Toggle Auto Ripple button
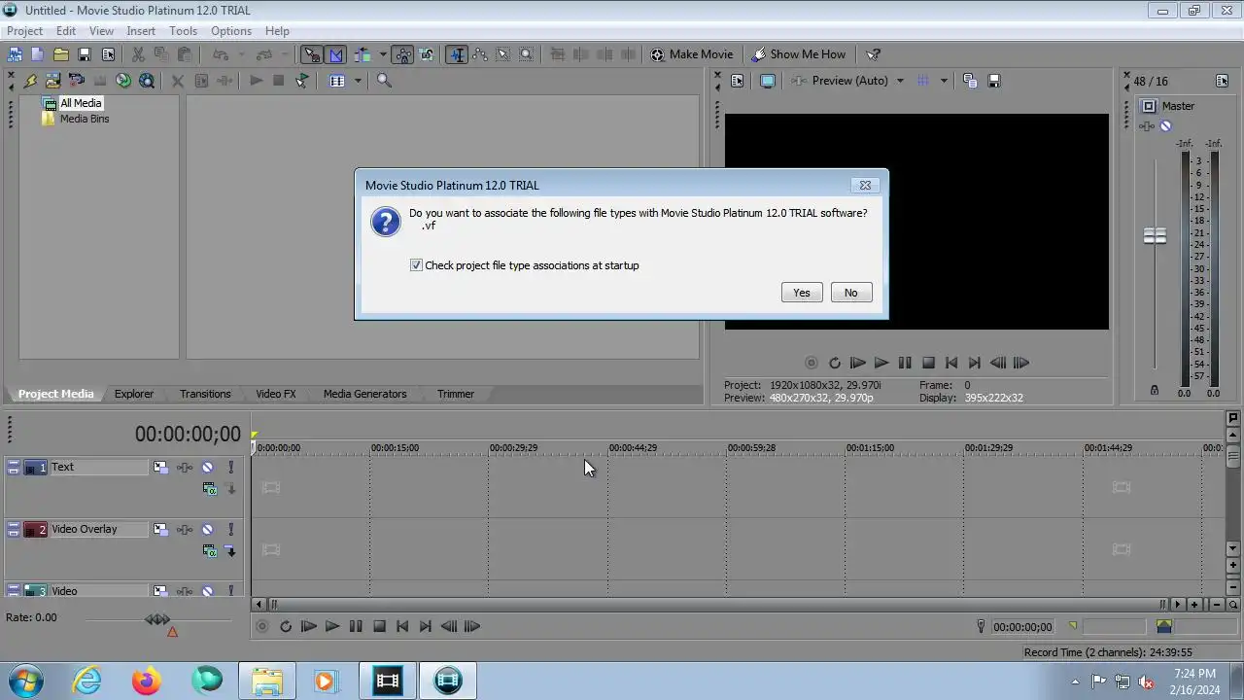This screenshot has width=1244, height=700. (363, 54)
